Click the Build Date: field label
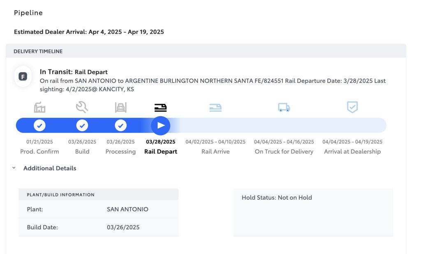This screenshot has width=421, height=254. point(42,227)
